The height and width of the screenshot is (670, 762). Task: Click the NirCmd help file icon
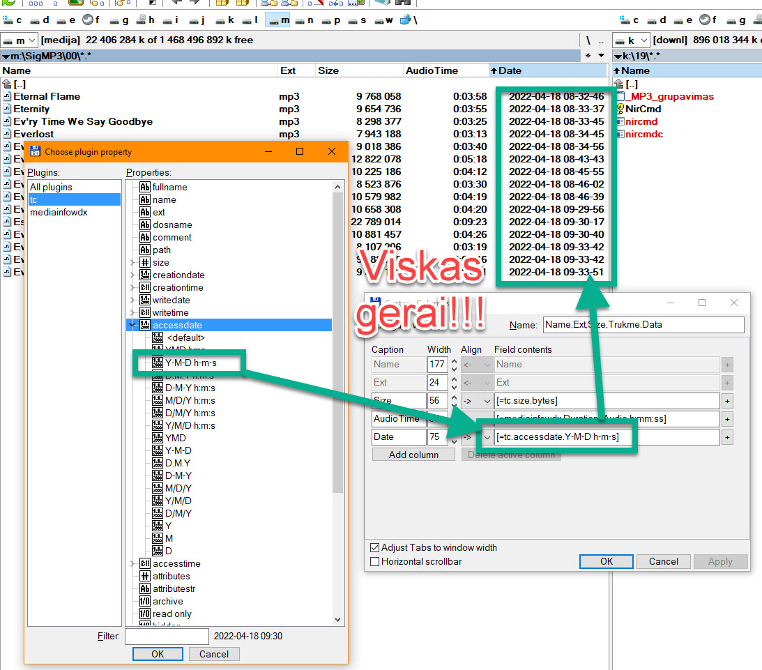click(x=619, y=109)
